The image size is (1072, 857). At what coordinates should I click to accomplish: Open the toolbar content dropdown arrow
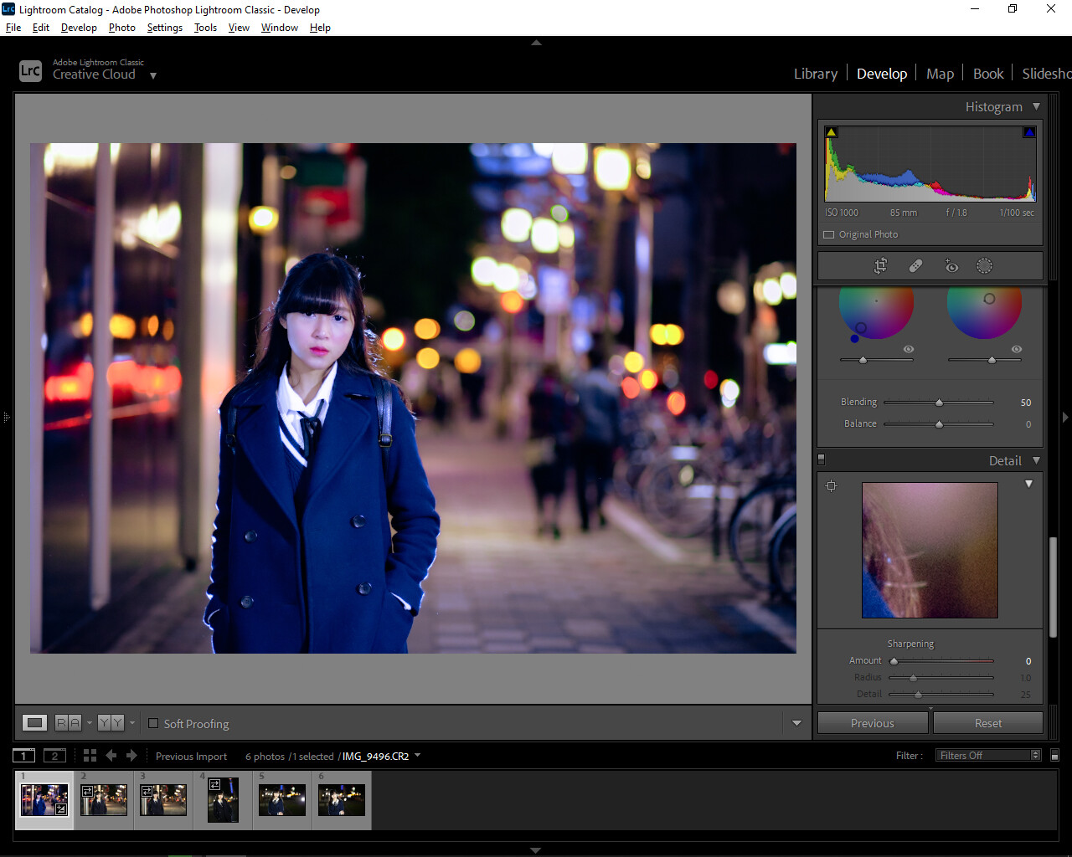(x=796, y=723)
